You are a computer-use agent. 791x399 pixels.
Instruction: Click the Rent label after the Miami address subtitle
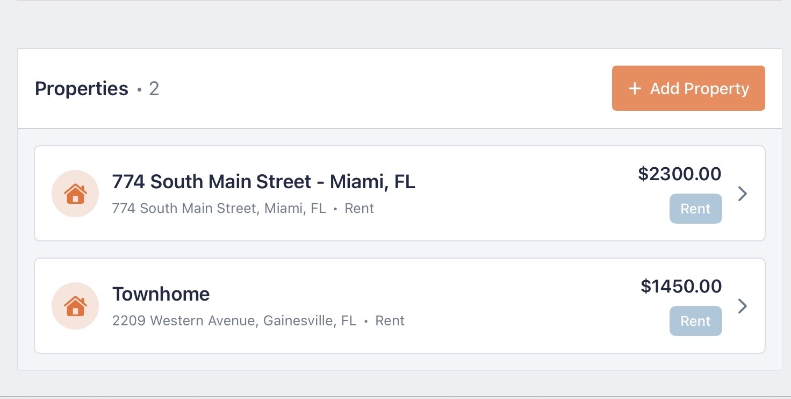click(359, 209)
